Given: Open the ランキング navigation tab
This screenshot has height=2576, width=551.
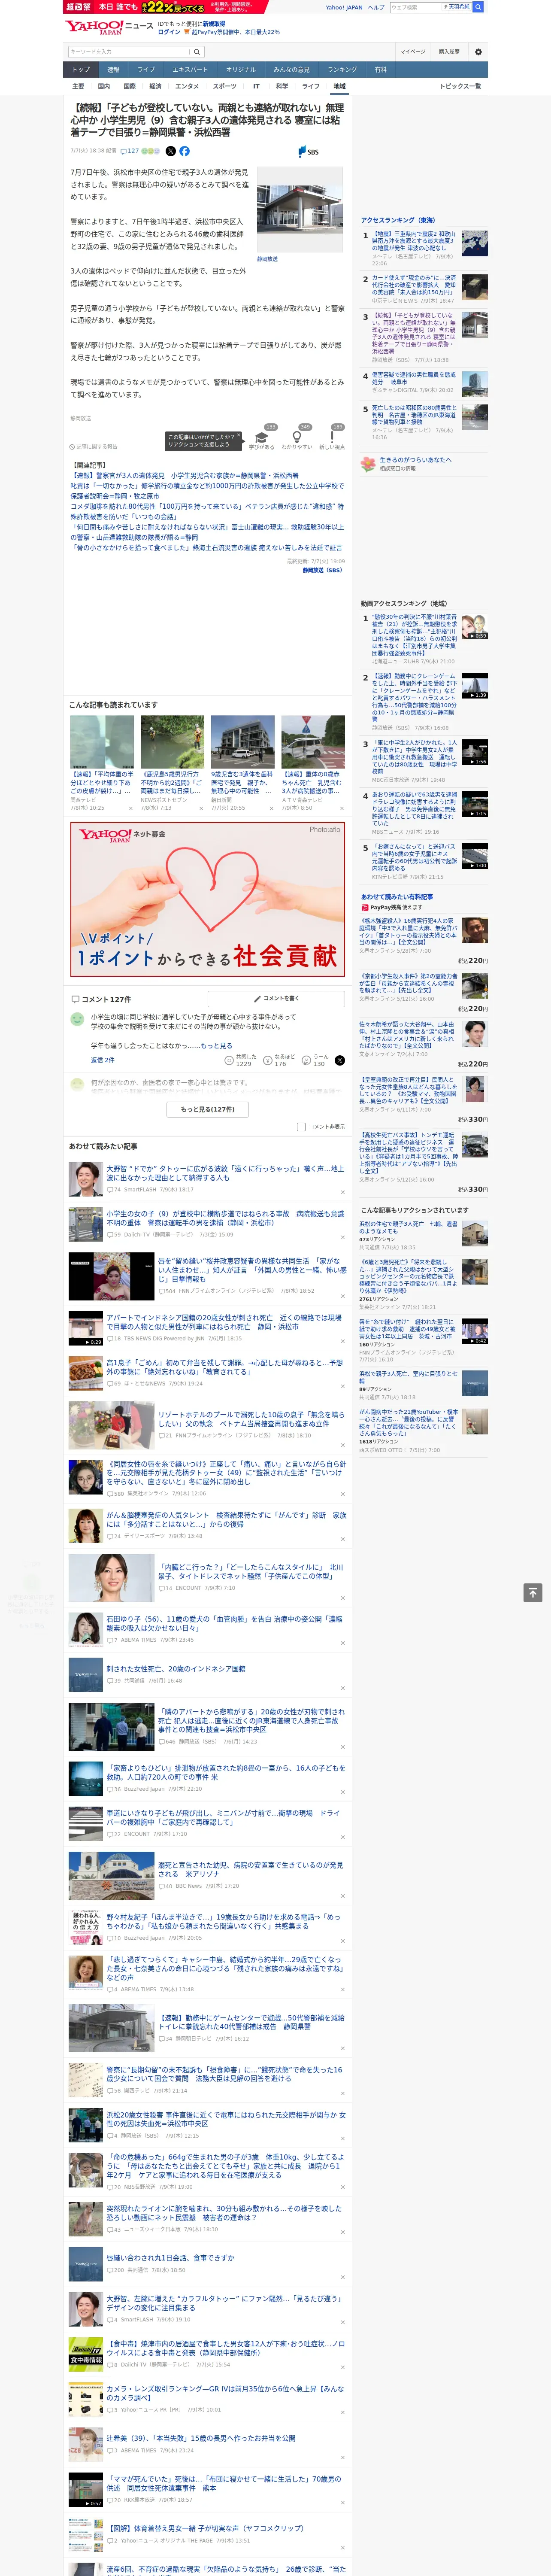Looking at the screenshot, I should (x=342, y=70).
